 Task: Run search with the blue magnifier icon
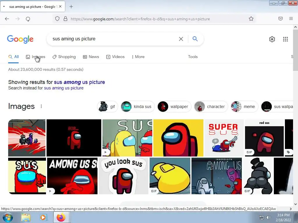[195, 39]
